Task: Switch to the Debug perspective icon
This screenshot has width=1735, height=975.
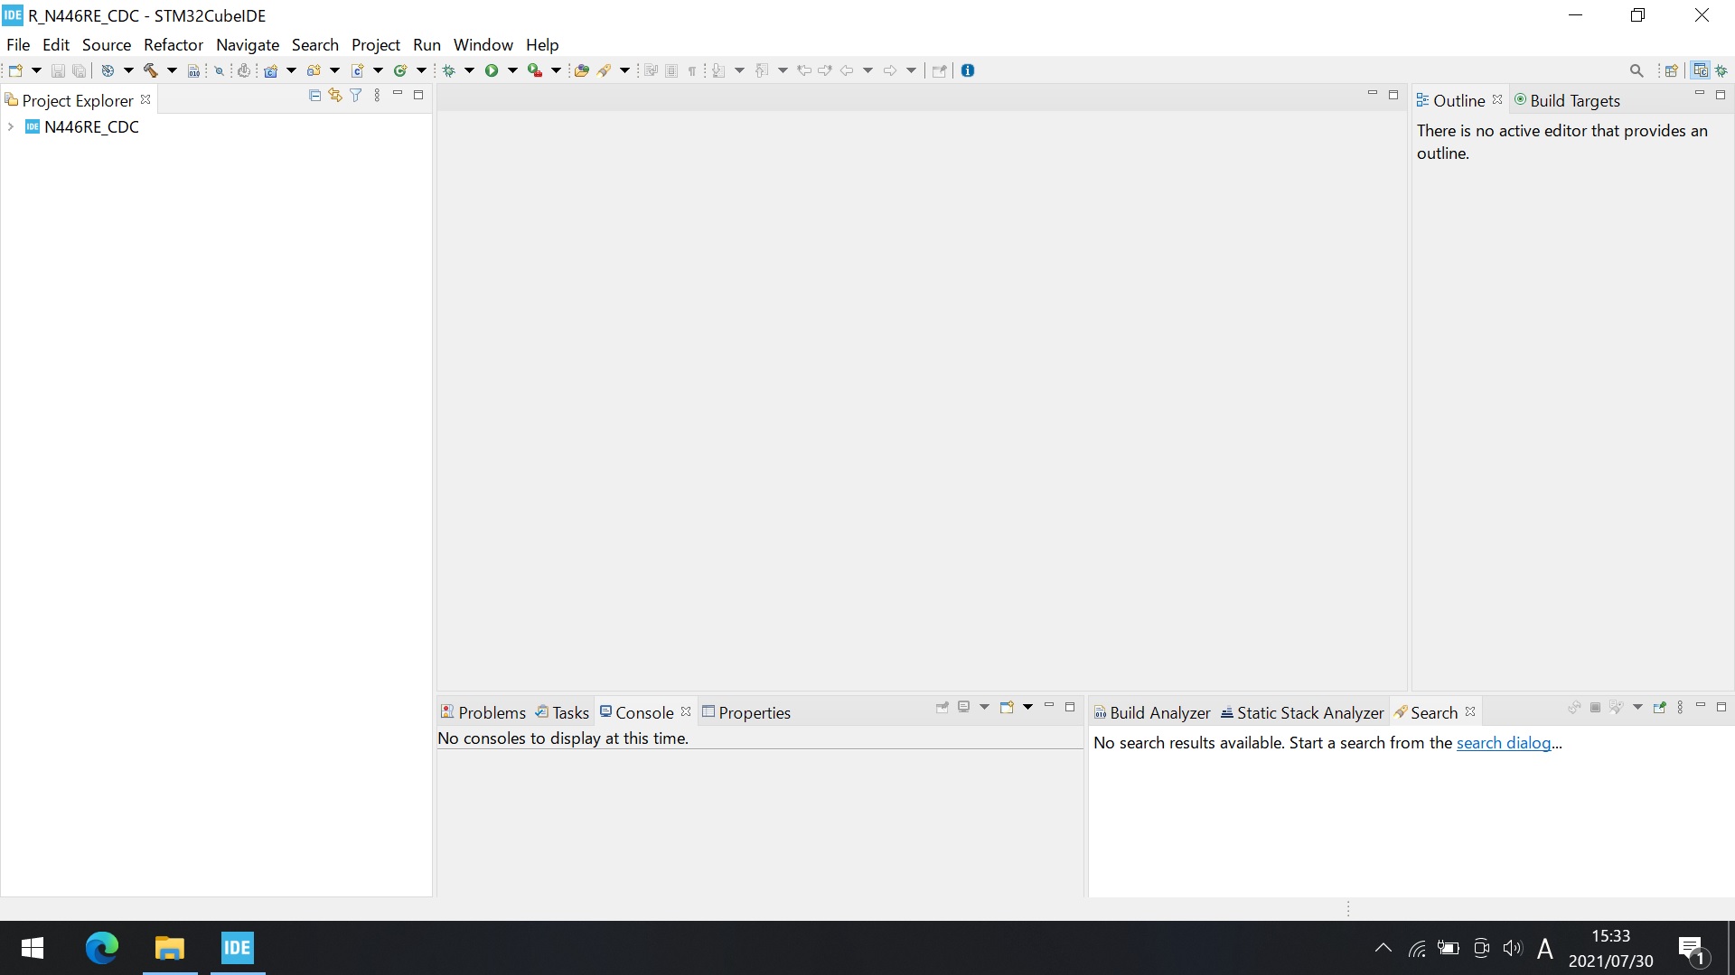Action: (1722, 70)
